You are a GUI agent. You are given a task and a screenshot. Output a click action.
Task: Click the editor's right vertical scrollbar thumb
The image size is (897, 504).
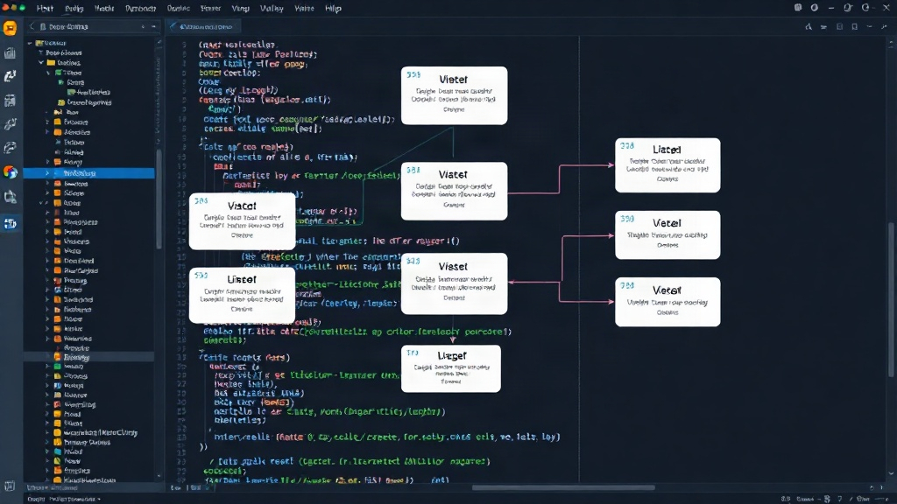pos(891,300)
